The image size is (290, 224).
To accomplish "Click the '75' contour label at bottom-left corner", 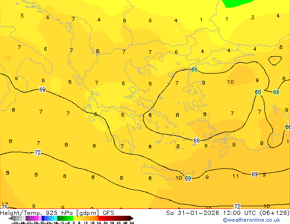I will [x=4, y=207].
